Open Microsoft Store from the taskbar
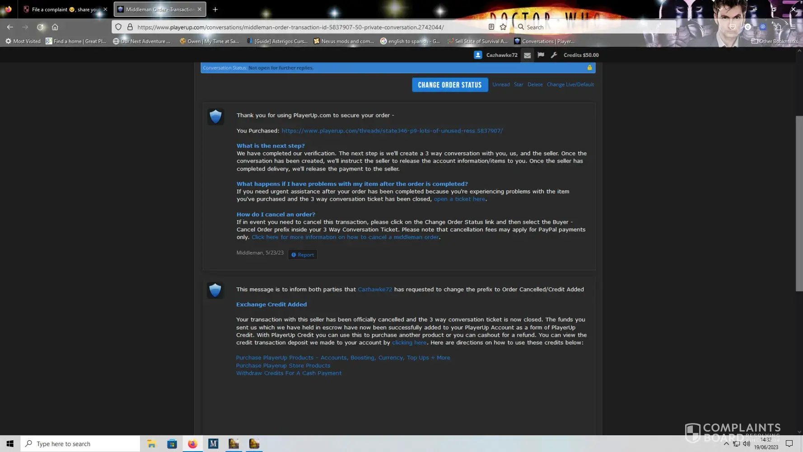Viewport: 803px width, 452px height. tap(172, 444)
